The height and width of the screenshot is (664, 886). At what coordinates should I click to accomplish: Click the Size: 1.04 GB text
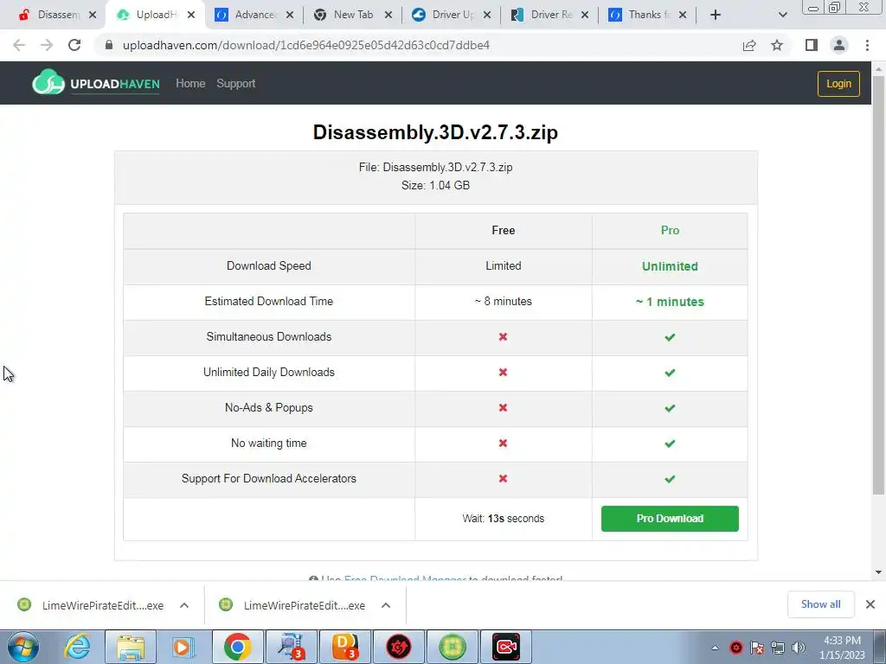tap(436, 185)
